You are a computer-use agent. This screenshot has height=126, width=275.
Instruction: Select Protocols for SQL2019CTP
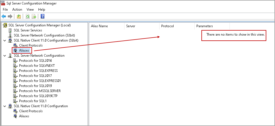38,96
